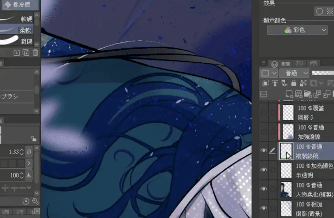Click the pressure dynamics icon beside 100
Image resolution: width=334 pixels, height=218 pixels.
(x=29, y=175)
